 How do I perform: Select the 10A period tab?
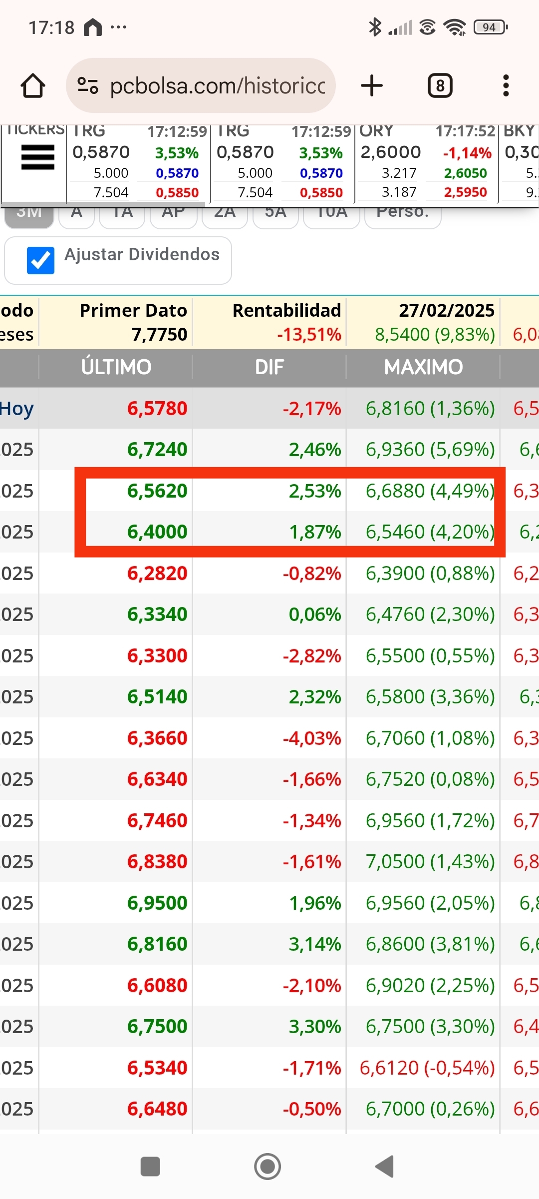tap(332, 216)
